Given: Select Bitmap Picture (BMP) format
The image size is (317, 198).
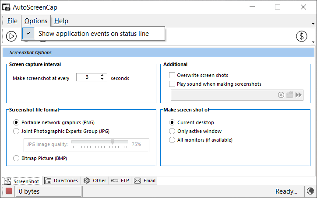Looking at the screenshot, I should pyautogui.click(x=16, y=158).
